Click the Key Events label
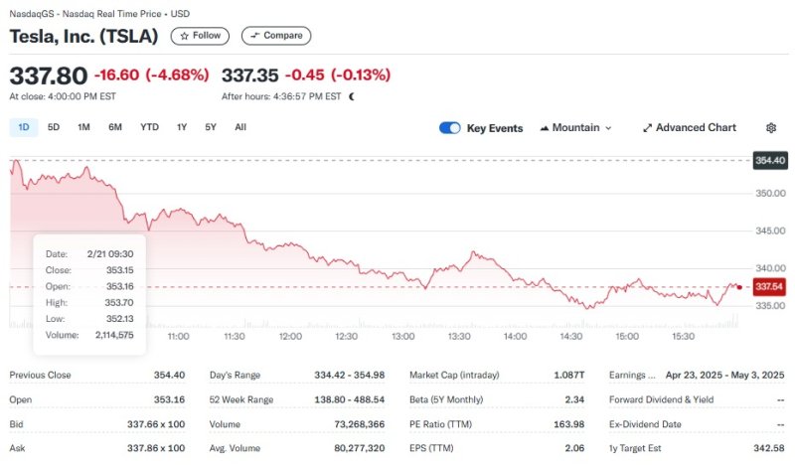The height and width of the screenshot is (465, 795). [x=495, y=128]
